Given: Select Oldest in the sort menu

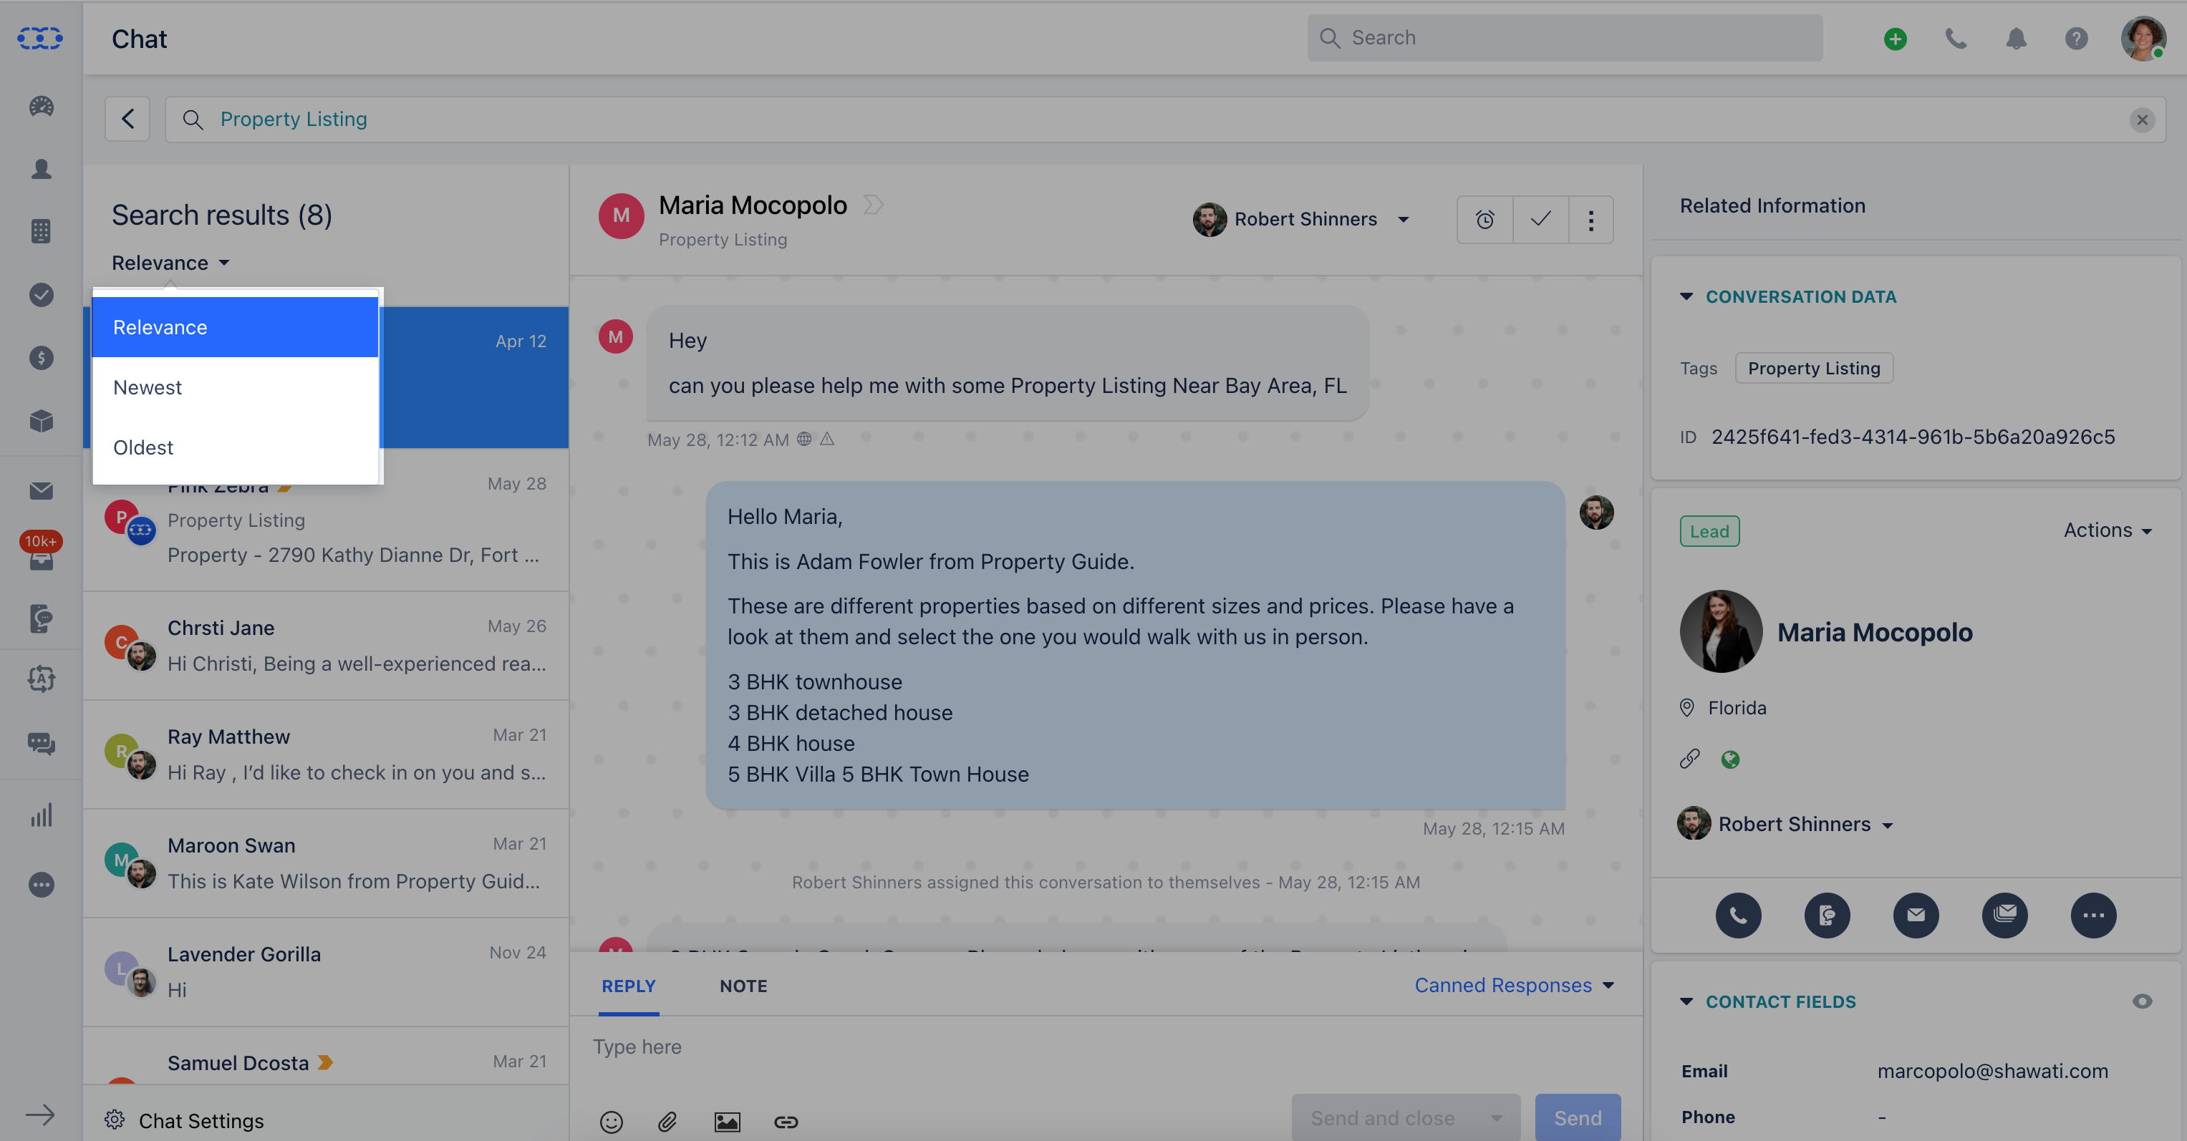Looking at the screenshot, I should (x=235, y=448).
